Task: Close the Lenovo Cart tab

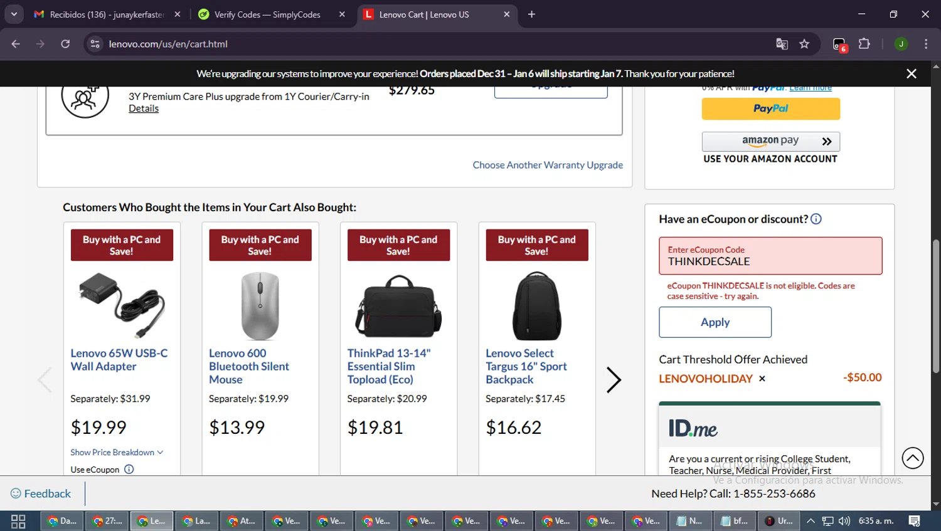Action: 507,14
